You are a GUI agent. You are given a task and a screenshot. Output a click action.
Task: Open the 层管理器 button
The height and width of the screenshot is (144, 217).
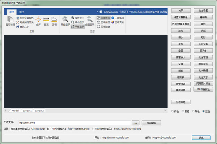point(181,84)
